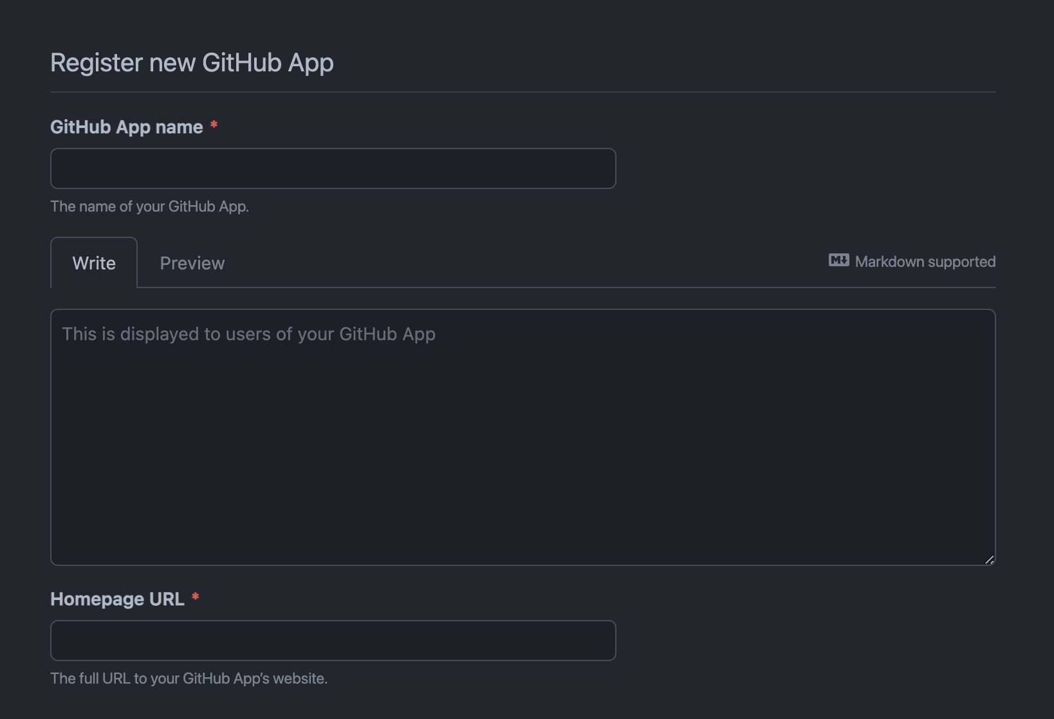
Task: Click the empty space right of the Homepage URL field
Action: click(804, 641)
